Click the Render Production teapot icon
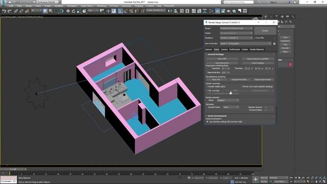 coord(228,11)
